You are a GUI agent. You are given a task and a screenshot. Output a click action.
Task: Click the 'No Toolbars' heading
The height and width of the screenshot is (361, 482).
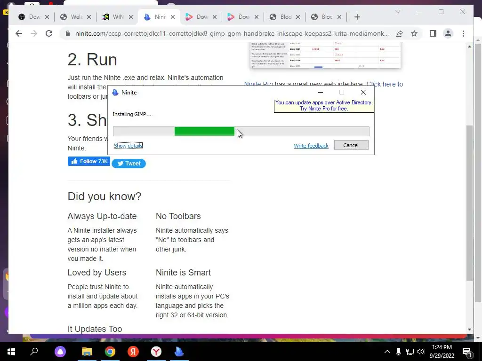coord(178,216)
